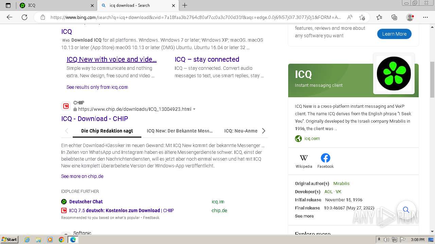Open Edge settings and more menu
The width and height of the screenshot is (435, 244).
[x=425, y=17]
